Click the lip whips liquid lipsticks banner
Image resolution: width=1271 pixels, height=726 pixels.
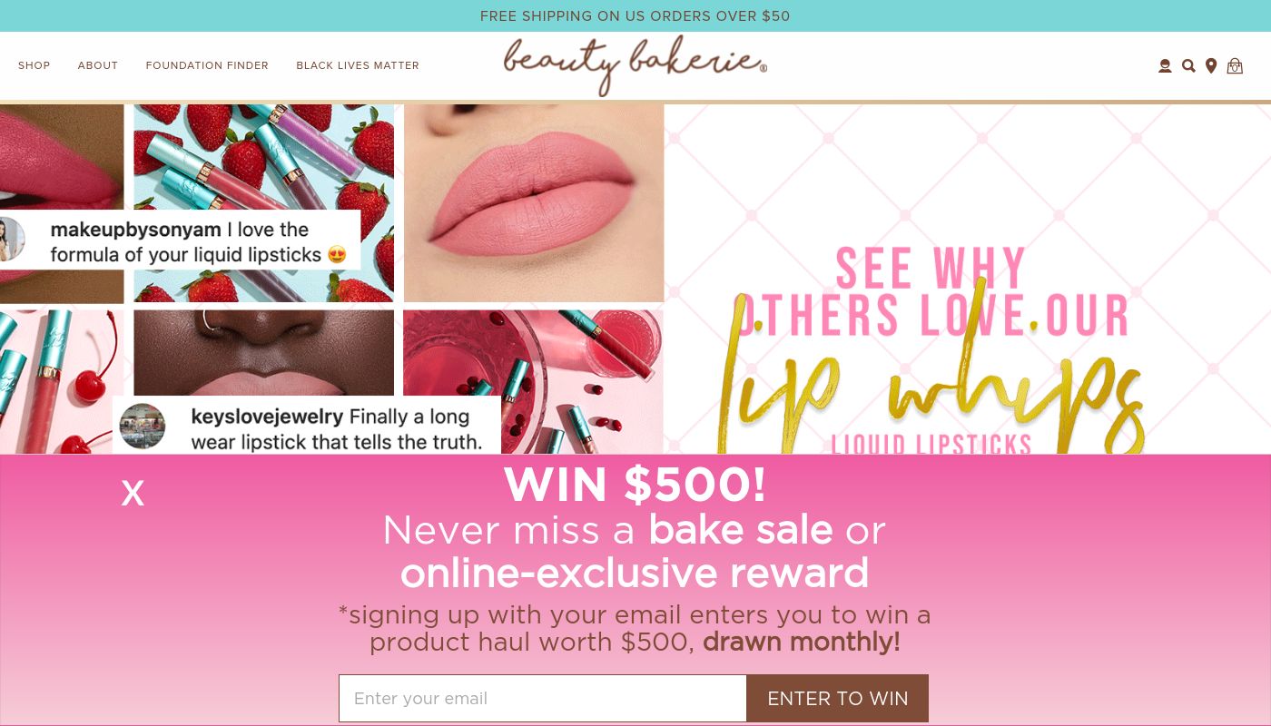tap(968, 280)
